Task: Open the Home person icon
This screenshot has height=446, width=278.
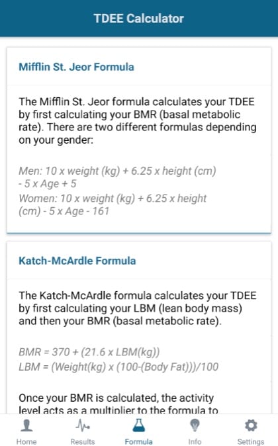Action: (26, 425)
